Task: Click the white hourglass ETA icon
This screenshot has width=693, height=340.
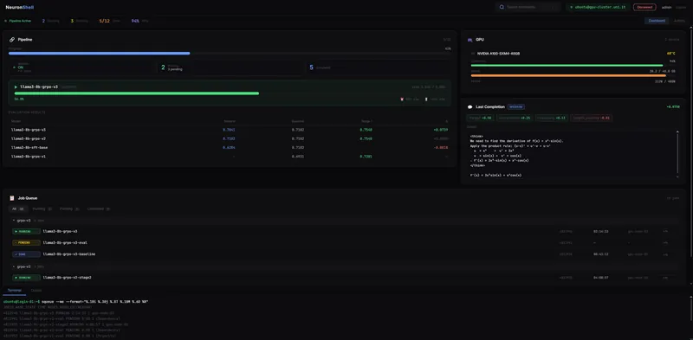Action: click(x=426, y=99)
